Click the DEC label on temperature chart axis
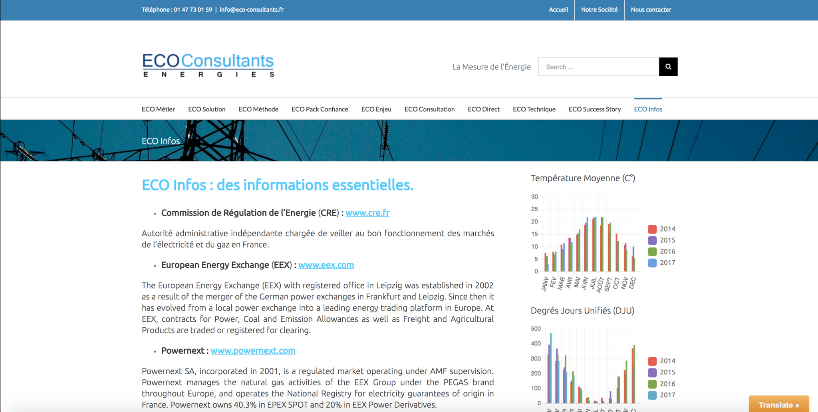Viewport: 818px width, 412px height. coord(632,283)
